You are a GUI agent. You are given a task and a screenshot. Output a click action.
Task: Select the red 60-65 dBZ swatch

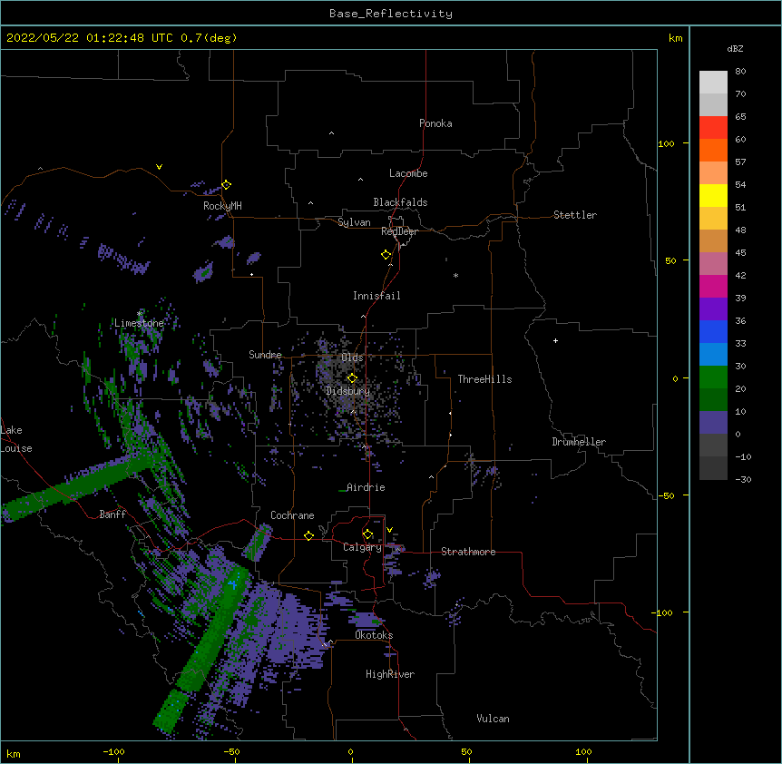[713, 128]
